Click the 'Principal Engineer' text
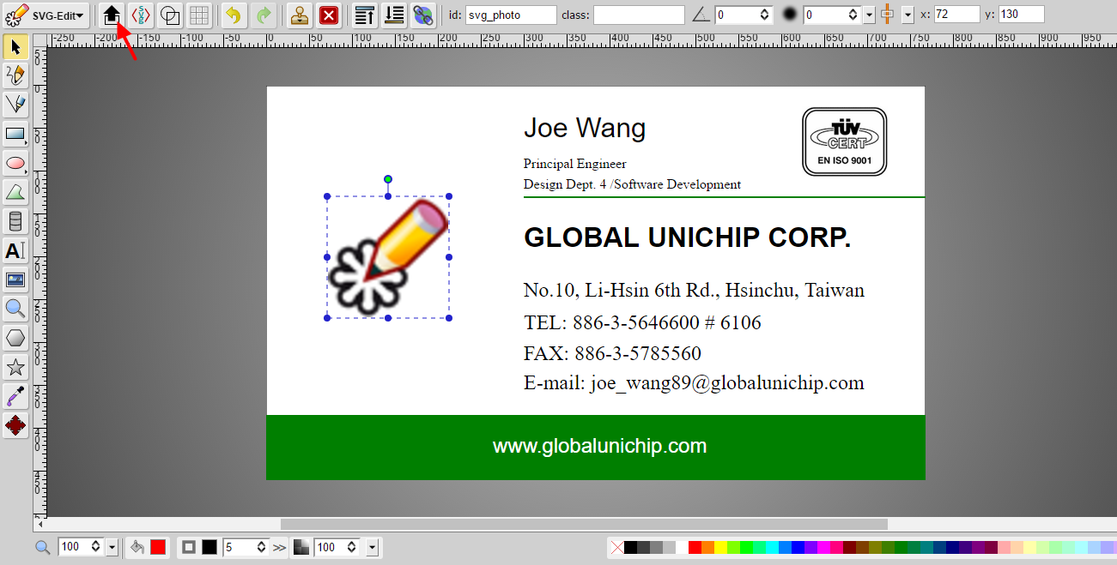Screen dimensions: 1117x565 pyautogui.click(x=575, y=164)
